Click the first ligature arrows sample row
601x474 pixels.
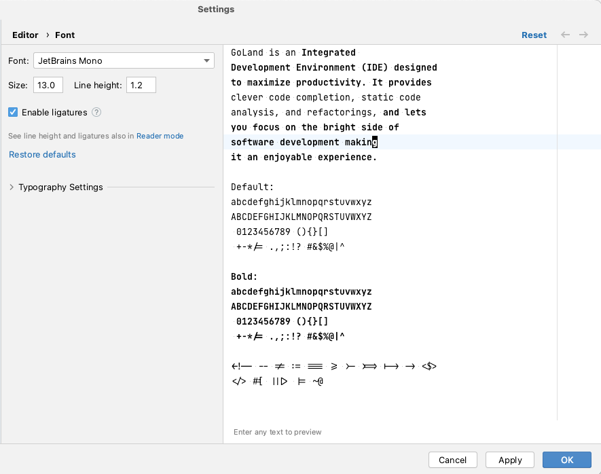coord(334,366)
